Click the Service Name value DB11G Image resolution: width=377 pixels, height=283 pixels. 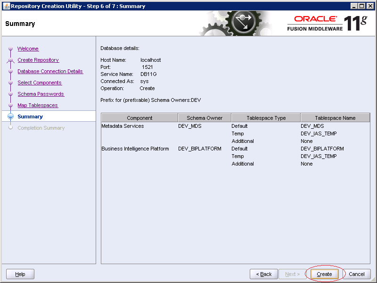148,74
